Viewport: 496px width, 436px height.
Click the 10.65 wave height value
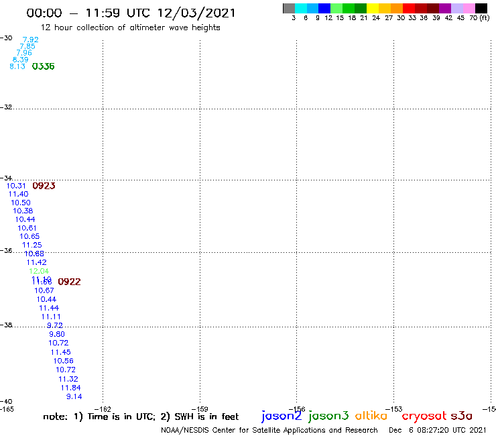click(29, 236)
